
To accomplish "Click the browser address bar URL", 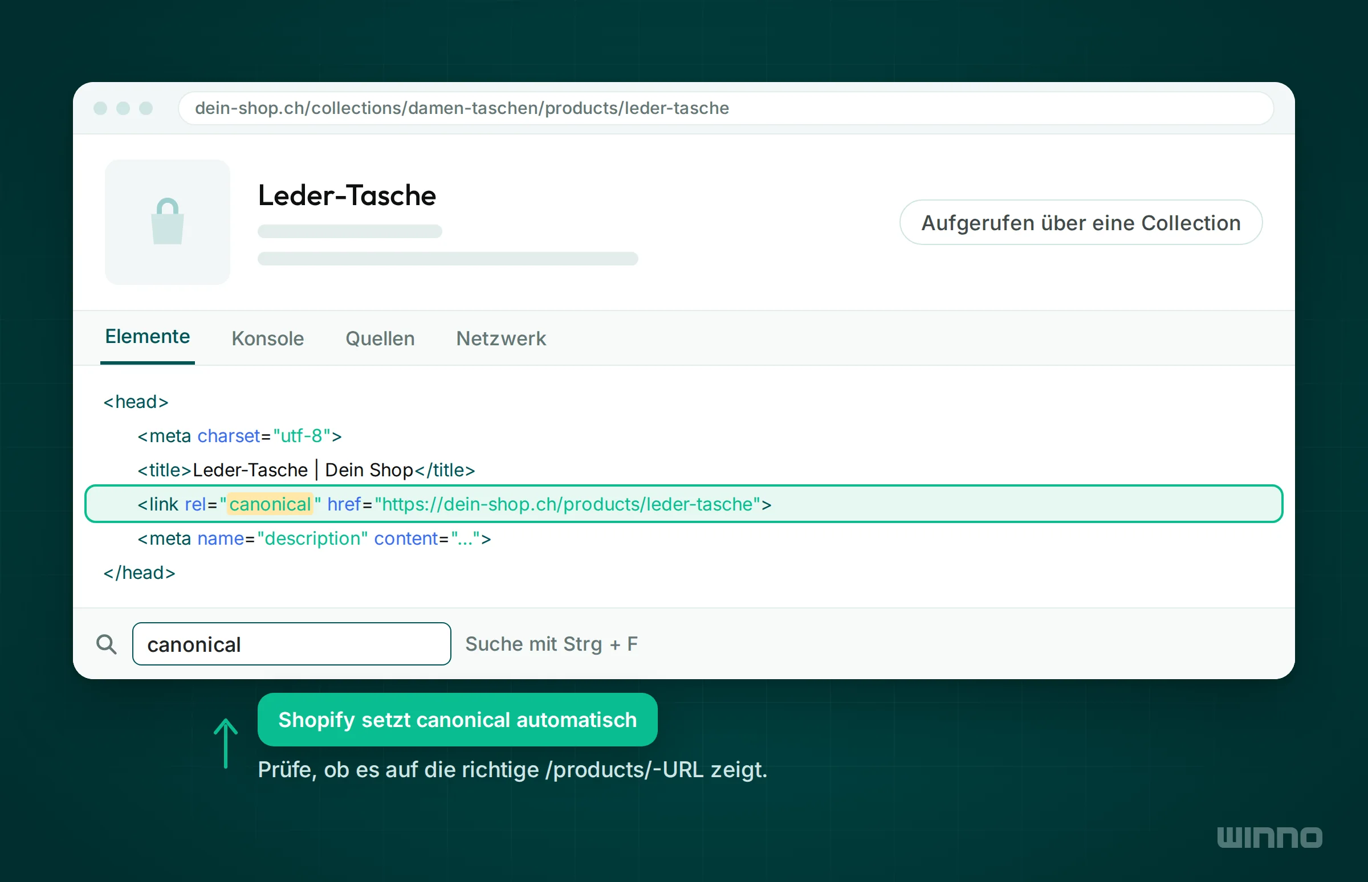I will point(726,108).
